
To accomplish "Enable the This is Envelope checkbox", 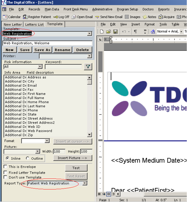I will tap(5, 167).
